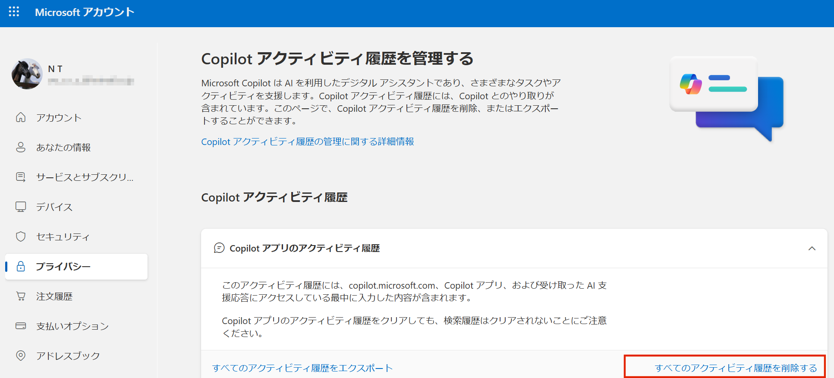Screen dimensions: 834x378
Task: Open the アカウント menu item
Action: (x=76, y=117)
